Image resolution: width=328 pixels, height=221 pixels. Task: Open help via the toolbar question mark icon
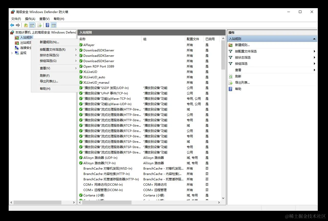coord(48,25)
